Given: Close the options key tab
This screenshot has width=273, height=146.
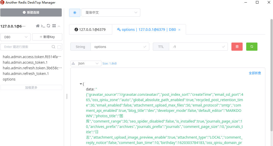Looking at the screenshot, I should [179, 30].
